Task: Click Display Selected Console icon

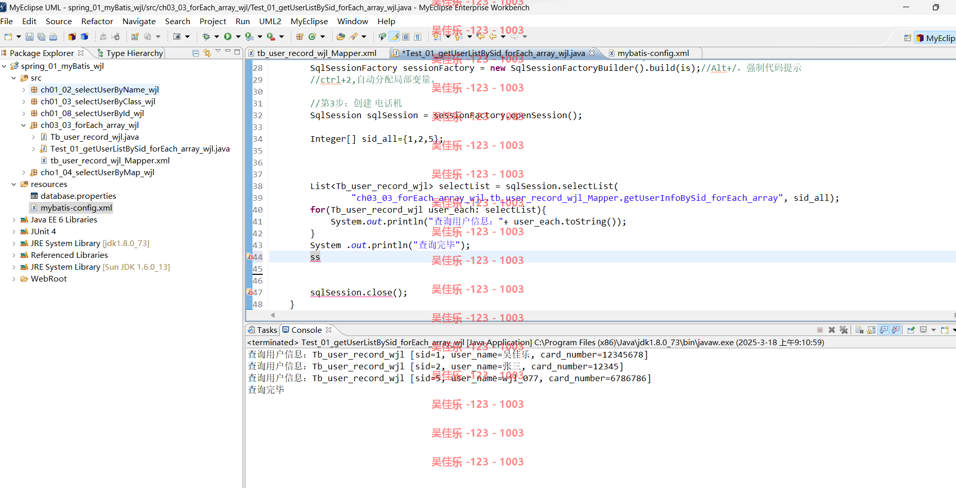Action: [924, 330]
